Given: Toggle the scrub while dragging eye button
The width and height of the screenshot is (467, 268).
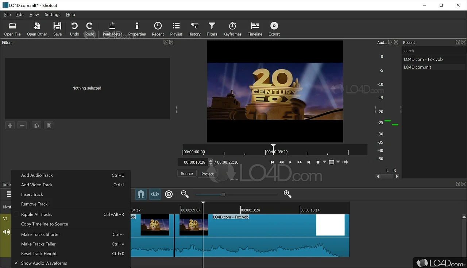Looking at the screenshot, I should 155,194.
